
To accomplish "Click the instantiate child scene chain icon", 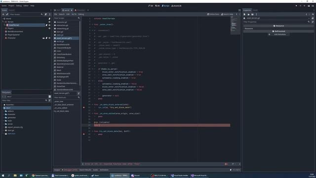I will click(7, 14).
